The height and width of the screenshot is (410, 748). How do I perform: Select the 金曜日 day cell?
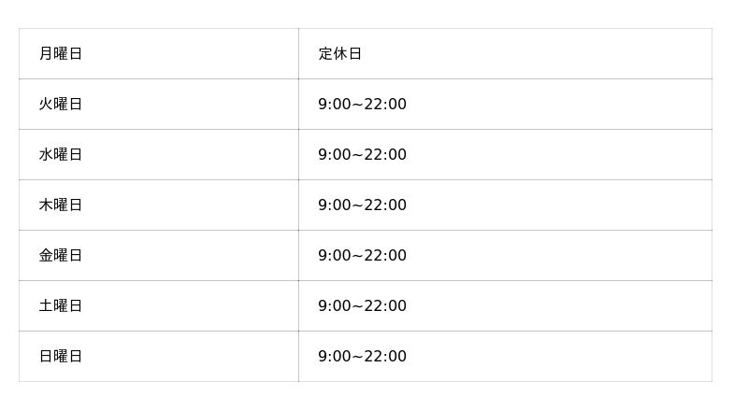(x=61, y=256)
